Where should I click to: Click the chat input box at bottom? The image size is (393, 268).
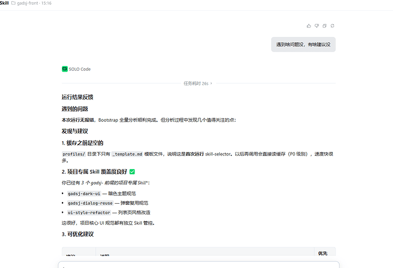point(199,265)
